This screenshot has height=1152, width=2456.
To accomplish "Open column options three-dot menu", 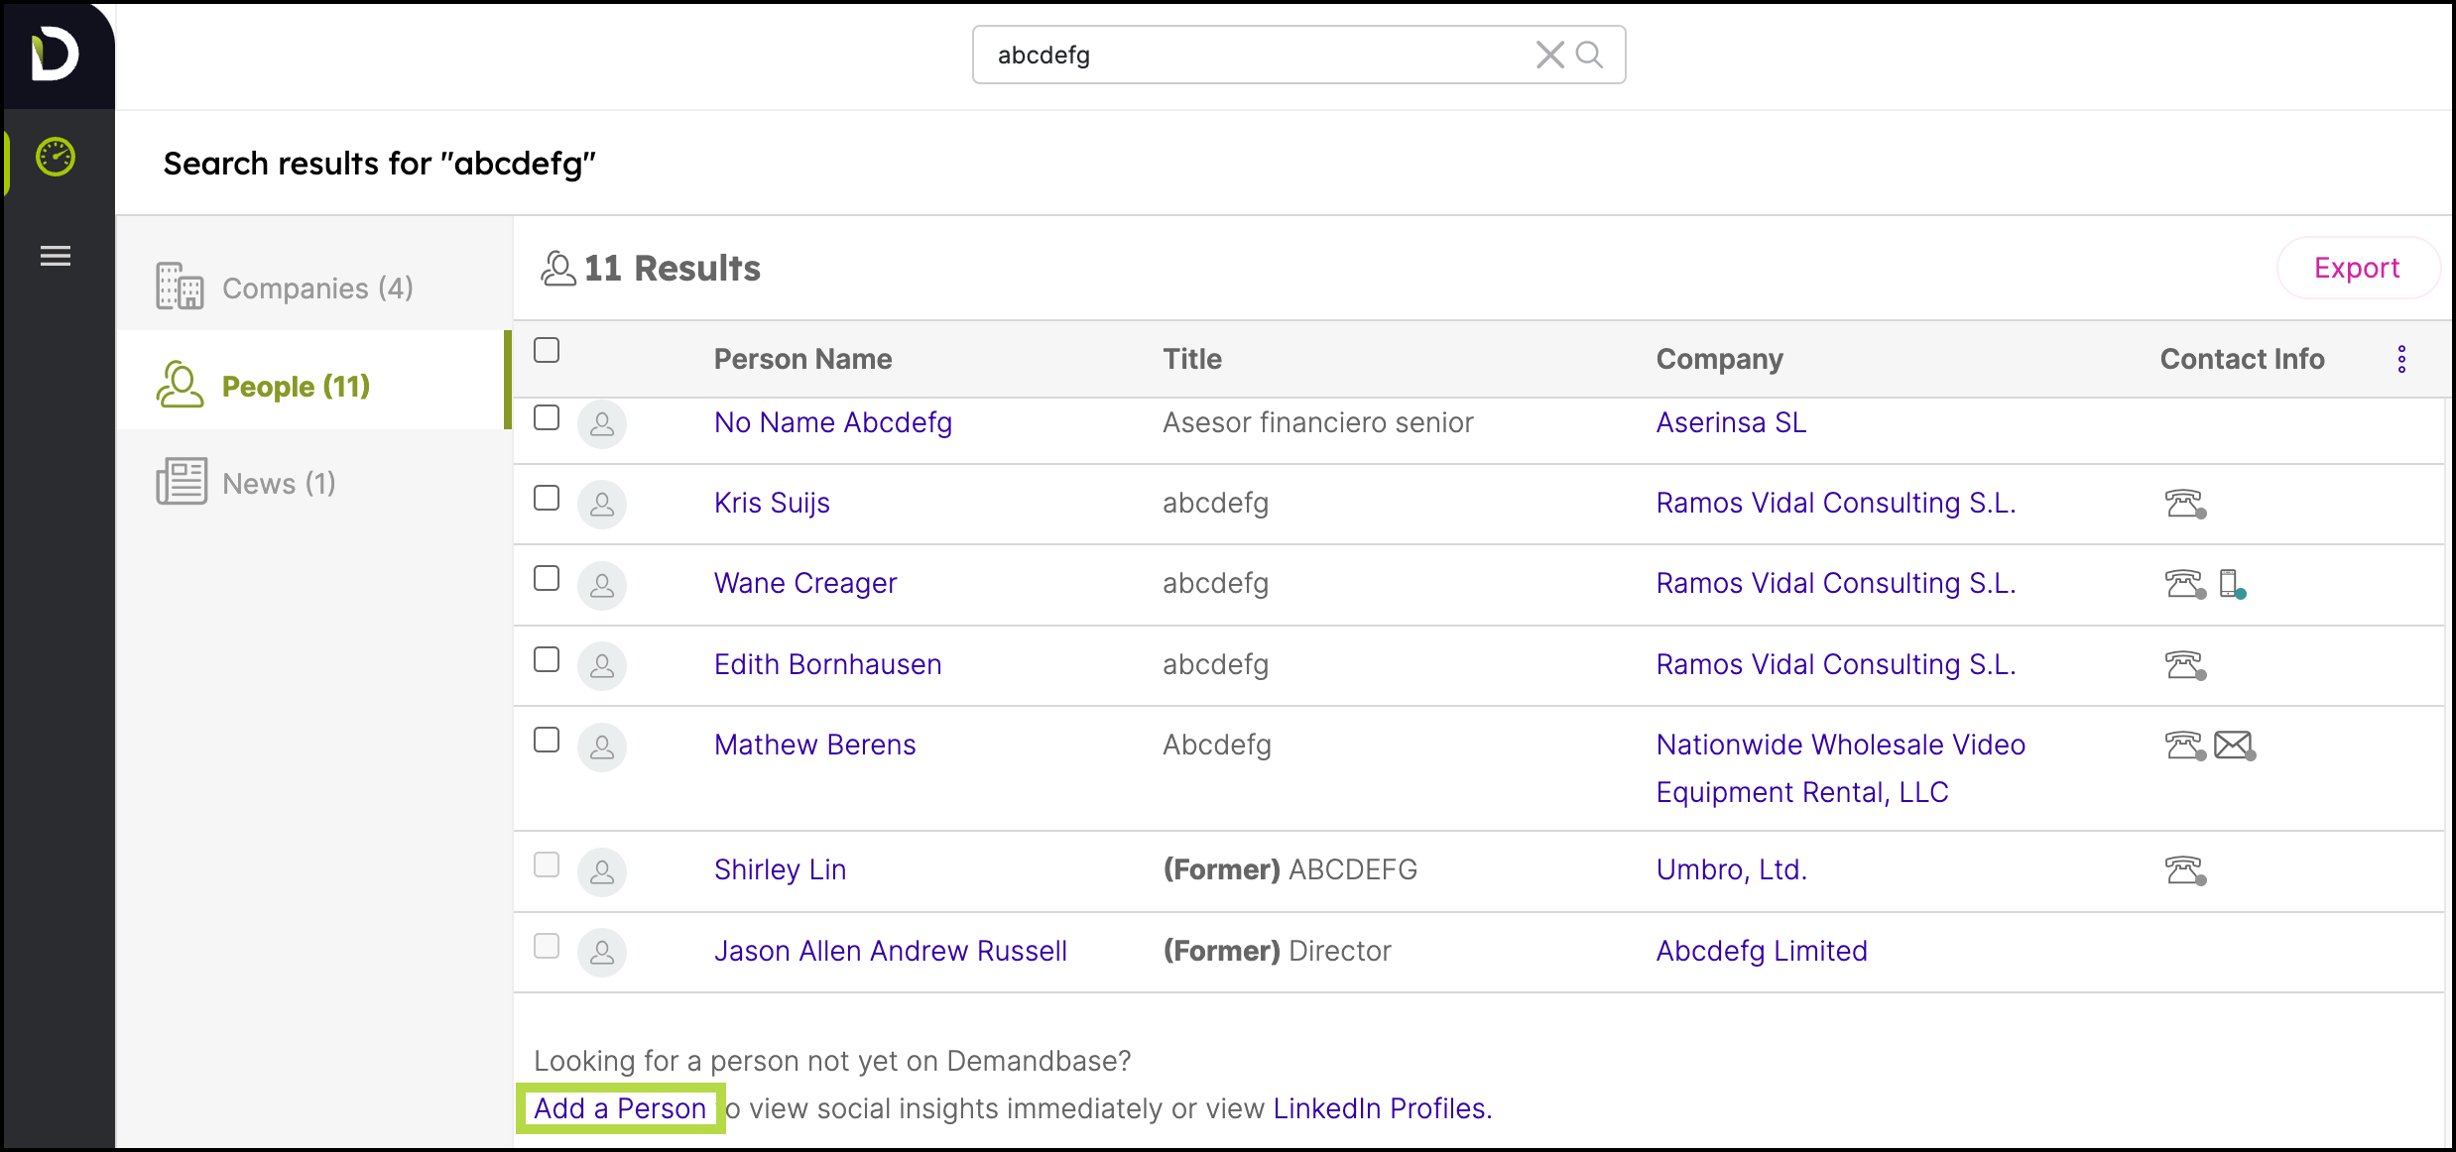I will click(2401, 359).
